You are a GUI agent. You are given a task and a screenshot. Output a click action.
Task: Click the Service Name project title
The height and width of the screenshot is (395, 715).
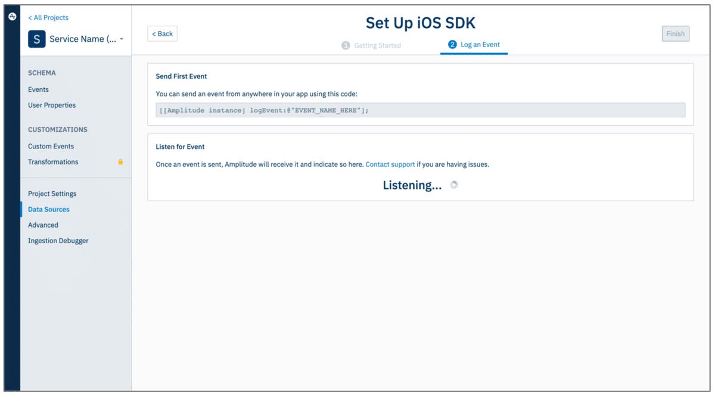click(83, 39)
